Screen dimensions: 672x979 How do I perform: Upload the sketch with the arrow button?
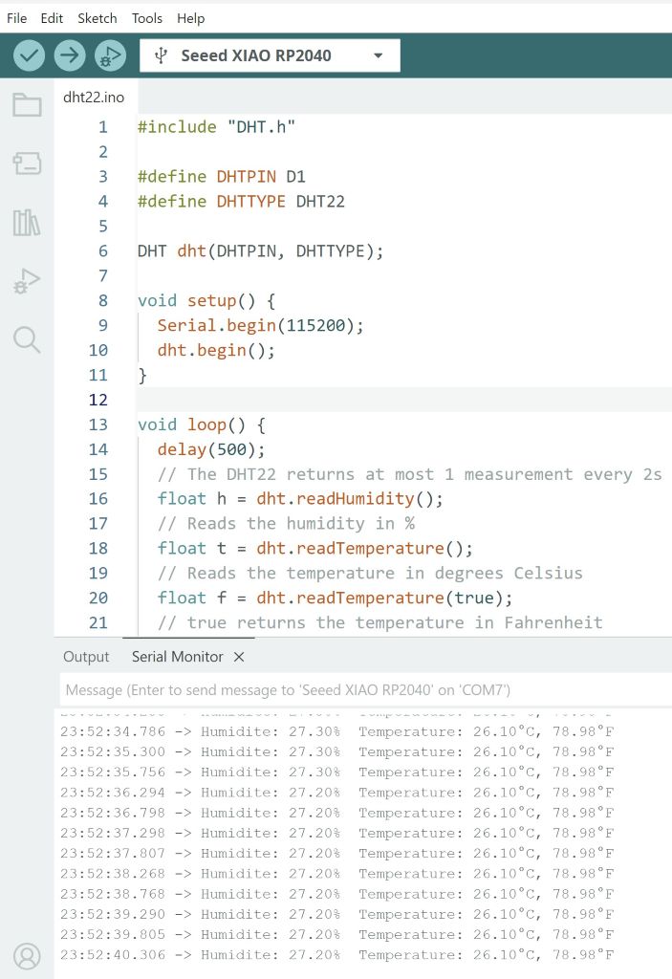click(70, 55)
